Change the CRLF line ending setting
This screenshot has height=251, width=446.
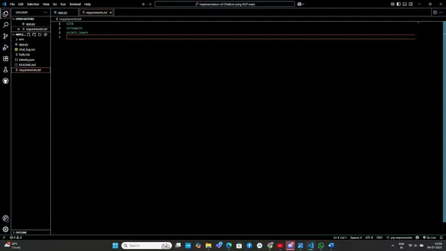[x=379, y=237]
